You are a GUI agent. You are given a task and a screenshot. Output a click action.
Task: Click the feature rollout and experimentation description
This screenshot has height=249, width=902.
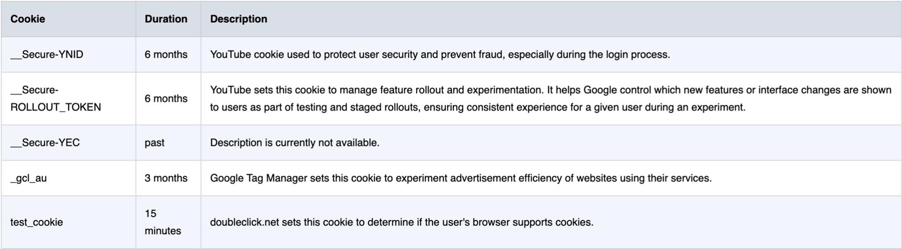551,98
